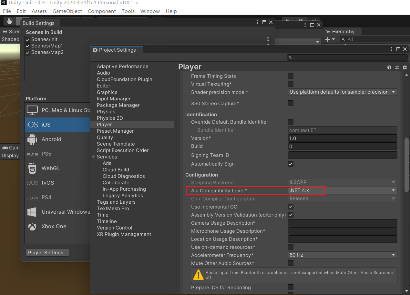
Task: Click the Presets icon in Player header
Action: tap(397, 67)
